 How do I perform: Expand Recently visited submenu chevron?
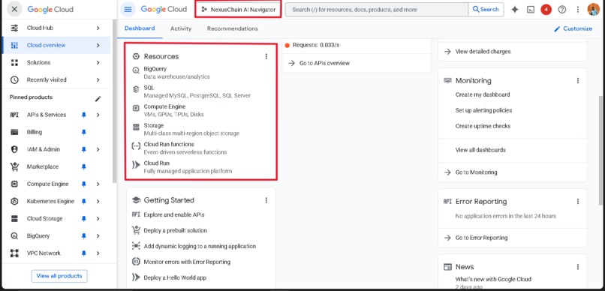coord(98,79)
